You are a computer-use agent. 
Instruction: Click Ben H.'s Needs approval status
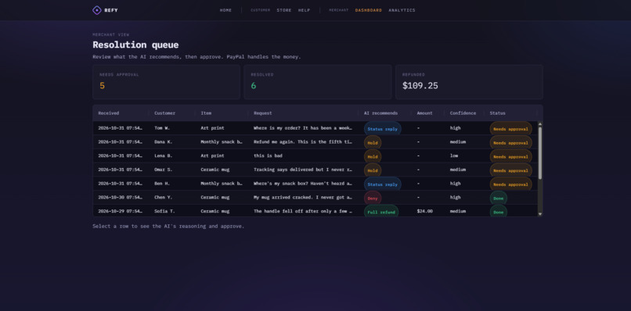[510, 184]
